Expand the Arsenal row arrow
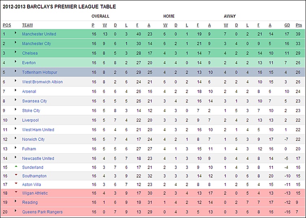Viewport: 306px width, 218px height. pos(15,90)
